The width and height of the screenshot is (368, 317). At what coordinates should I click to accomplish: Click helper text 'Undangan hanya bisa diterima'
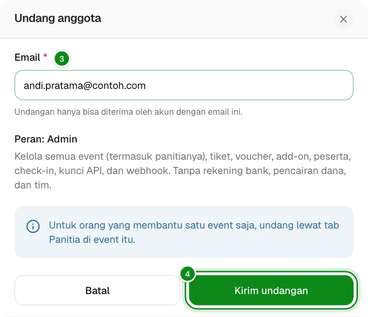(128, 112)
